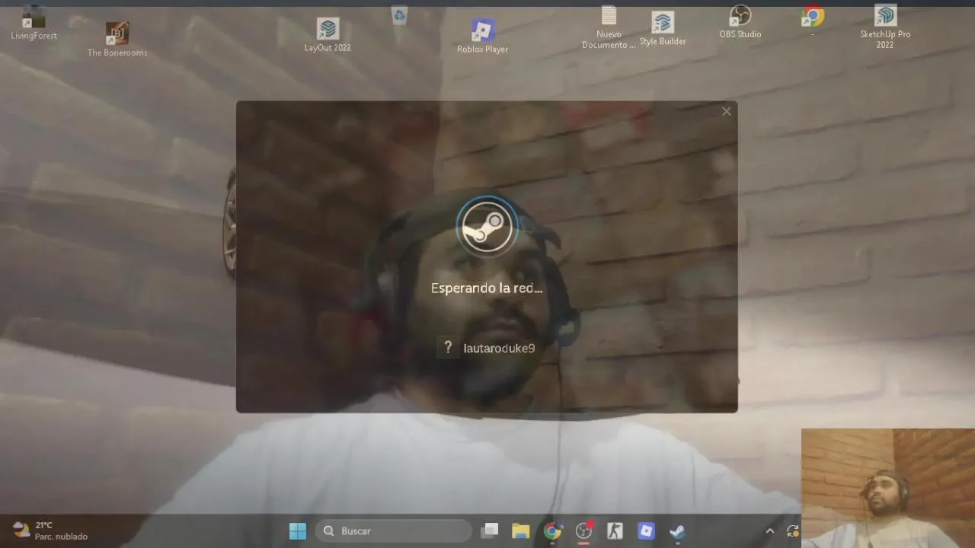Open the Windows Start menu
Image resolution: width=975 pixels, height=548 pixels.
(x=298, y=530)
